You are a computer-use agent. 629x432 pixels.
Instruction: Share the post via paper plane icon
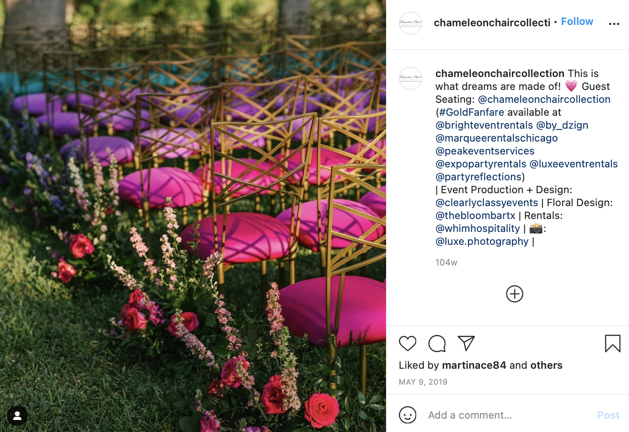pyautogui.click(x=466, y=343)
